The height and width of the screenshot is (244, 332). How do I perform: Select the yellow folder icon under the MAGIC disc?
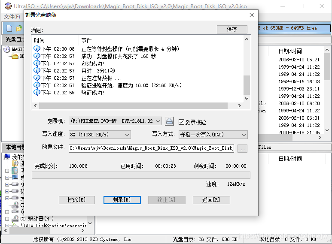(x=15, y=56)
